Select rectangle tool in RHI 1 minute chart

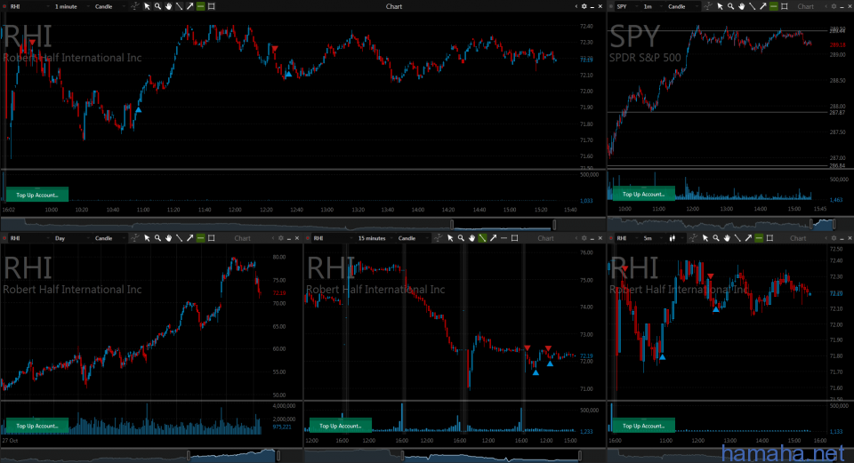click(212, 6)
